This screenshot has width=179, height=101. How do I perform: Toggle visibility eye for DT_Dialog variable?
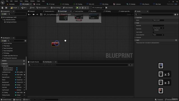[x=24, y=93]
